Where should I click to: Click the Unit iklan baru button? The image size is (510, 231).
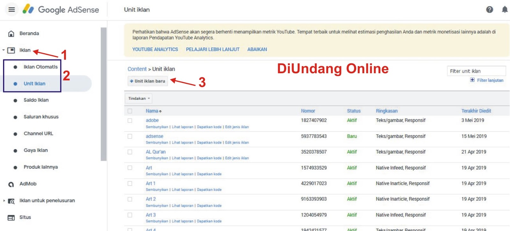(148, 81)
